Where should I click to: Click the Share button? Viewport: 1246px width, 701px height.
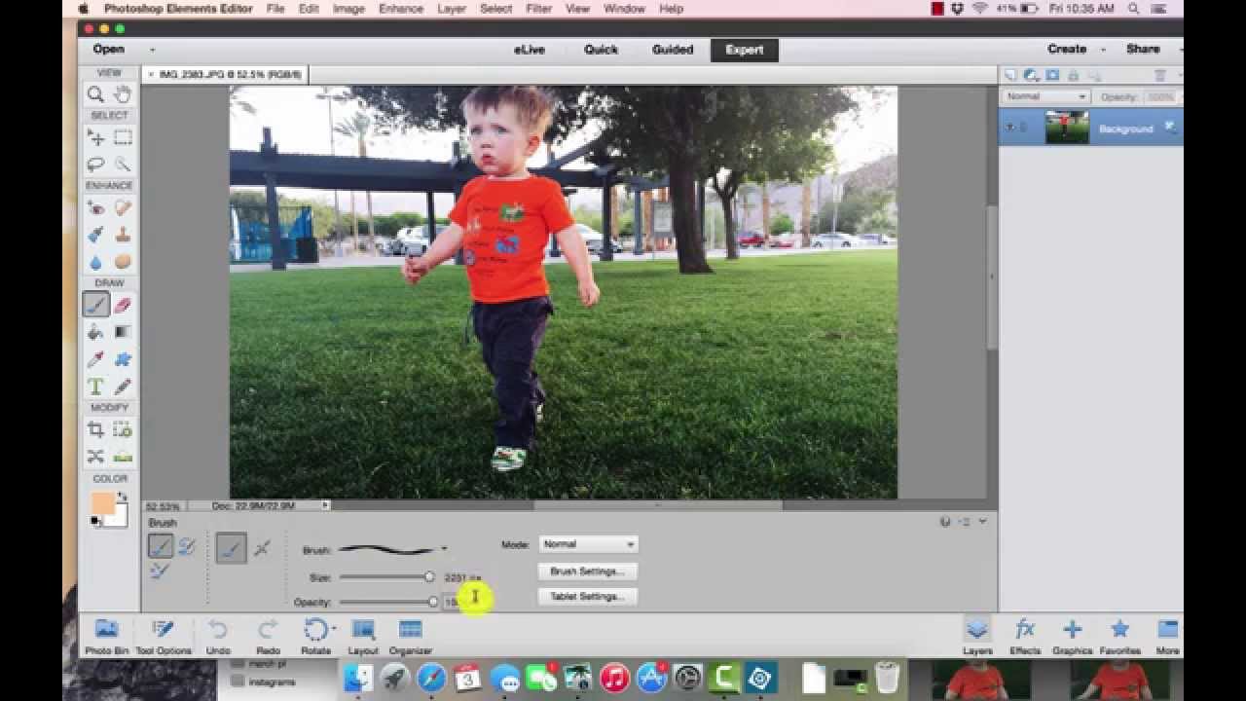(x=1143, y=49)
